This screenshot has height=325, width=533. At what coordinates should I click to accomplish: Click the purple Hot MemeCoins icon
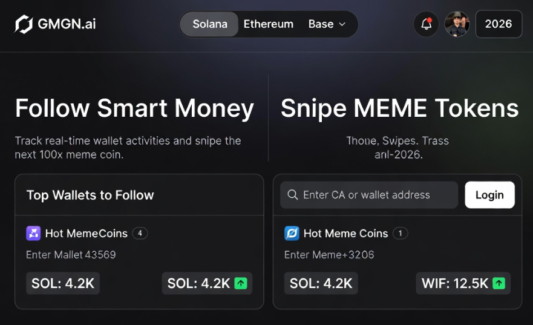[x=33, y=234]
